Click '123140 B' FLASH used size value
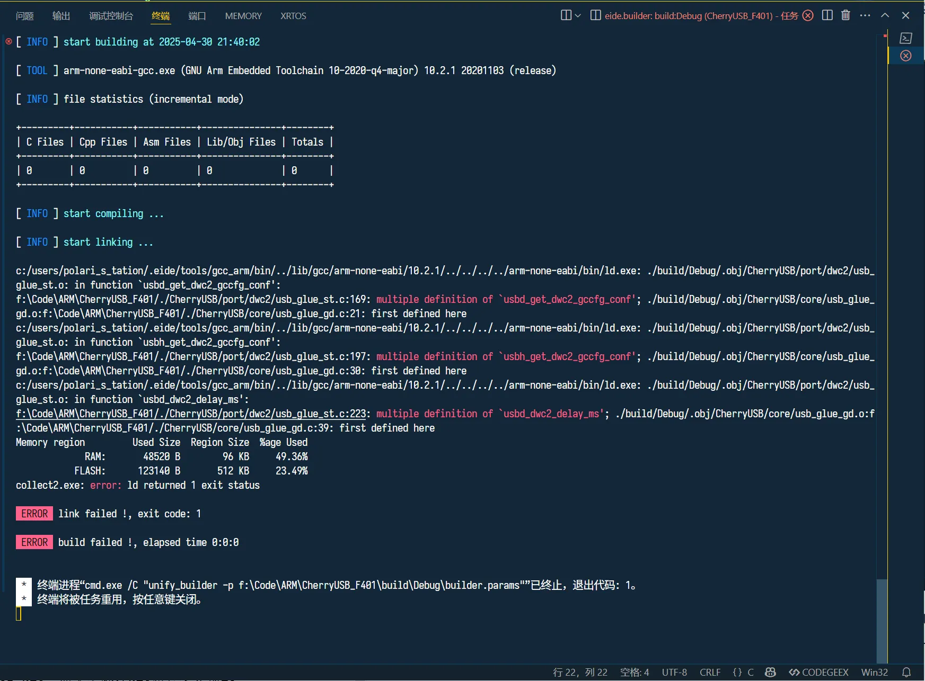The height and width of the screenshot is (681, 925). click(159, 471)
